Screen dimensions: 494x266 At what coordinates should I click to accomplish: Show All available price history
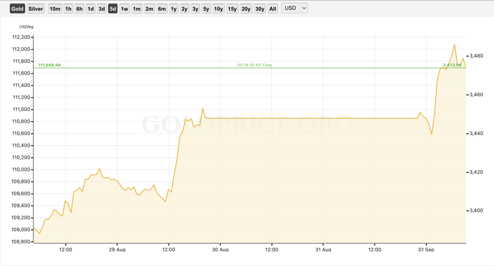273,9
